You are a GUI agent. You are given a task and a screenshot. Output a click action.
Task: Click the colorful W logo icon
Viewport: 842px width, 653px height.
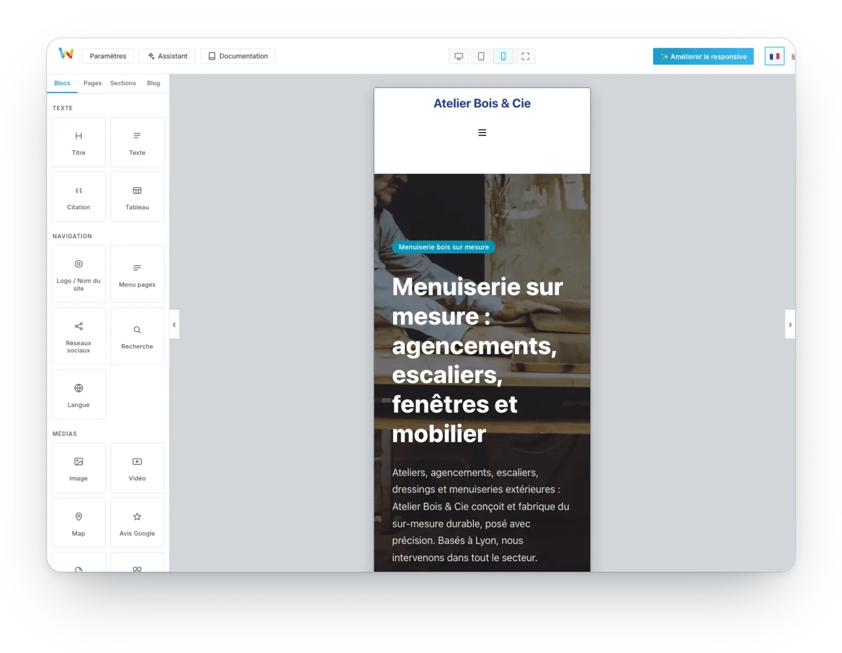point(66,53)
